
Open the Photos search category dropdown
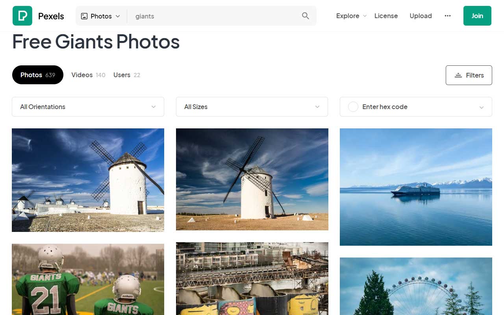tap(100, 16)
